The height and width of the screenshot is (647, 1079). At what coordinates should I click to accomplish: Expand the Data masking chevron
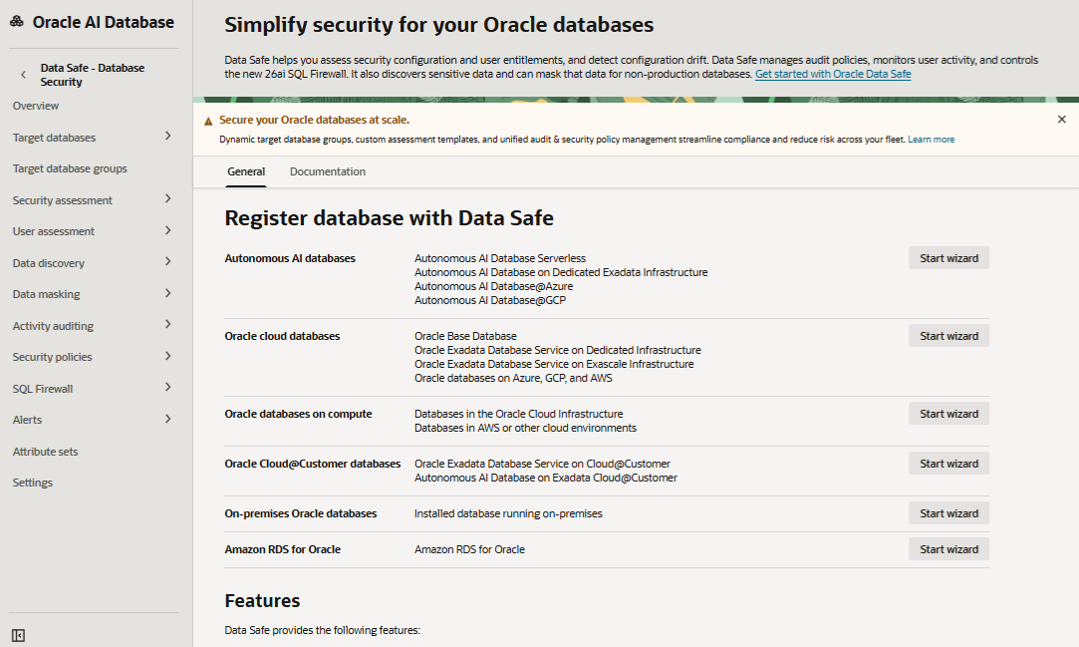tap(168, 293)
